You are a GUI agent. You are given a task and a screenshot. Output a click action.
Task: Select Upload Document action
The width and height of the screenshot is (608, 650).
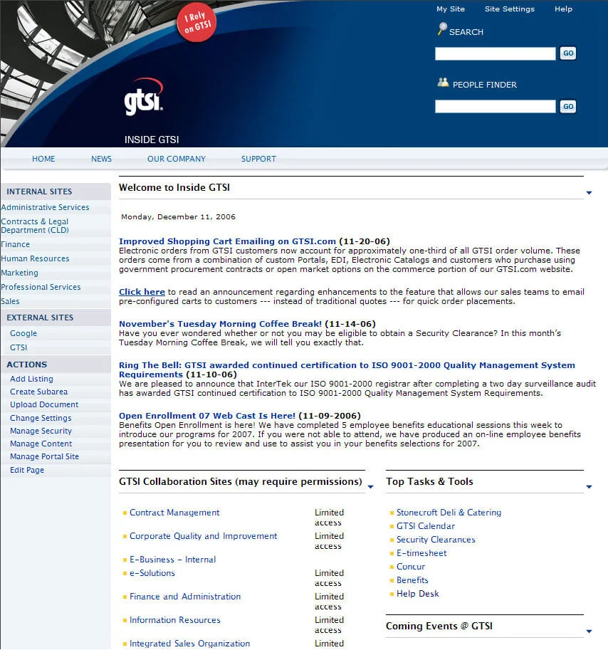(x=44, y=404)
